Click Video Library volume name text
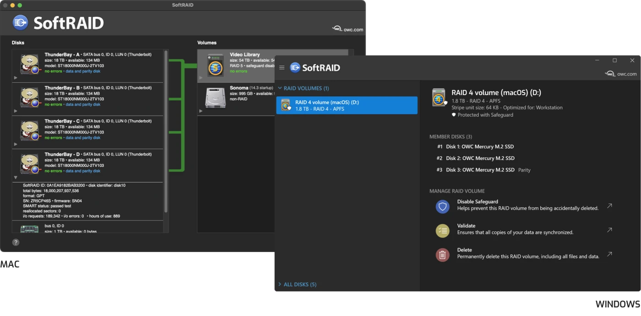The image size is (641, 316). [244, 54]
